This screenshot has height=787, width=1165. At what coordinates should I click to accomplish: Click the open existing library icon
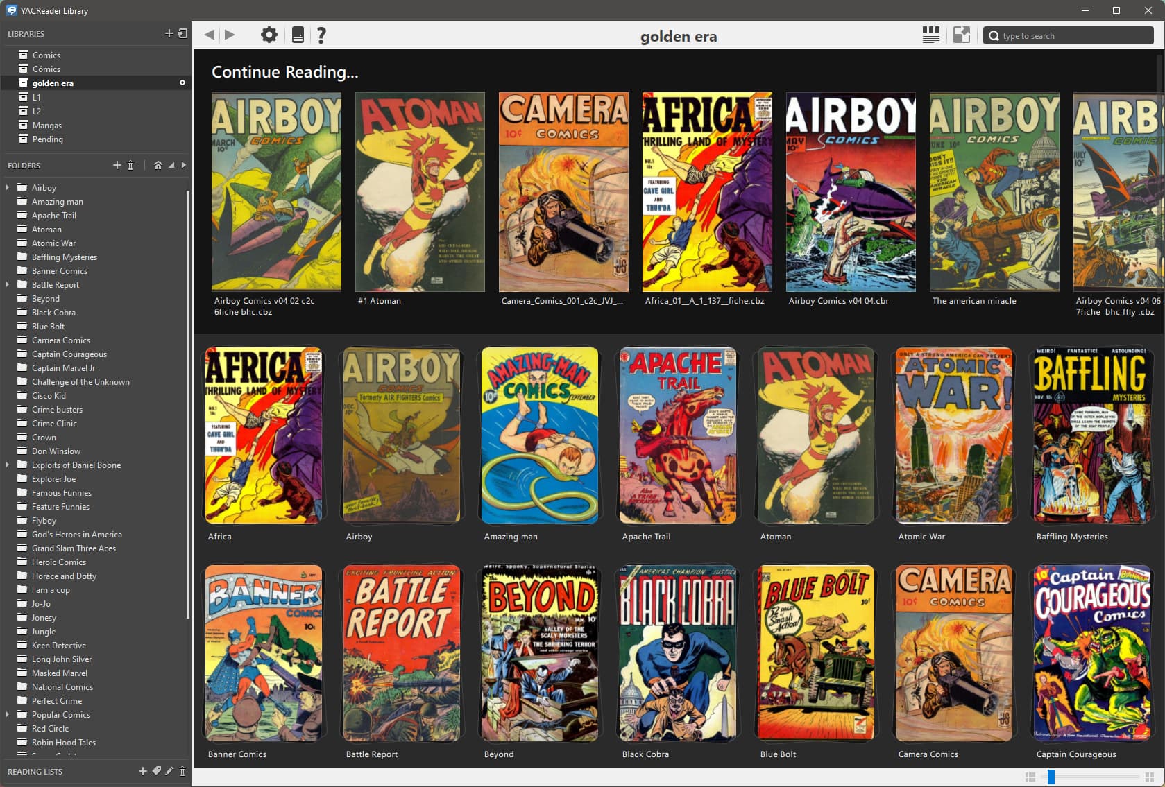(182, 33)
